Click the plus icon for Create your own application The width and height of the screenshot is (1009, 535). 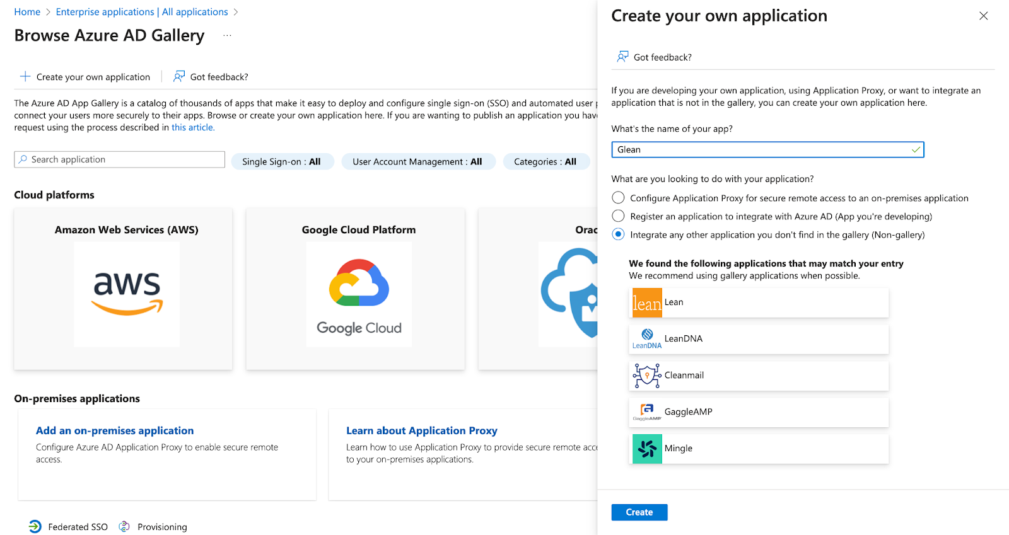tap(25, 76)
